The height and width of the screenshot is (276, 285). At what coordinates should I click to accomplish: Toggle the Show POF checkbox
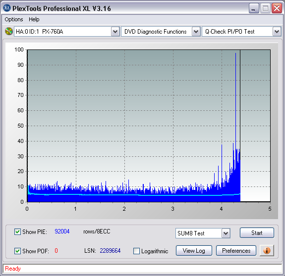coord(17,251)
